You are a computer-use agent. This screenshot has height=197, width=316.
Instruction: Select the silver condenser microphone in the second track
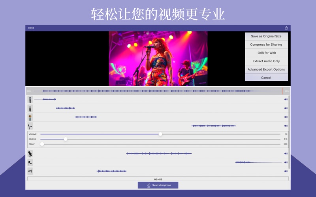coord(30,108)
